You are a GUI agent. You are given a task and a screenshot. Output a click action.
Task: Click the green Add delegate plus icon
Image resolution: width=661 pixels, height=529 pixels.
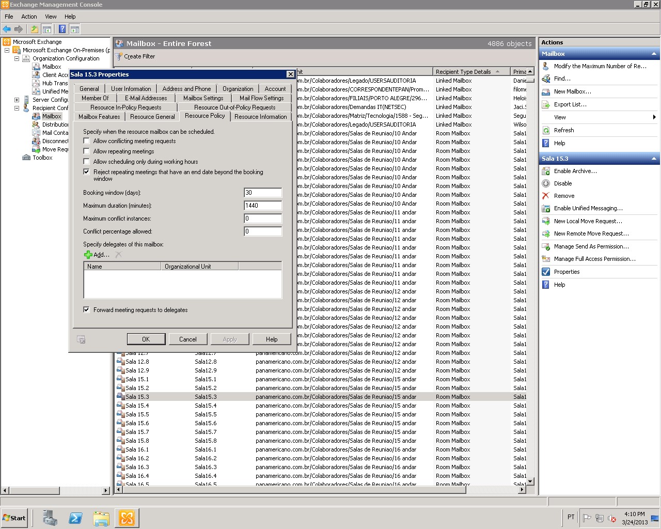[x=88, y=255]
